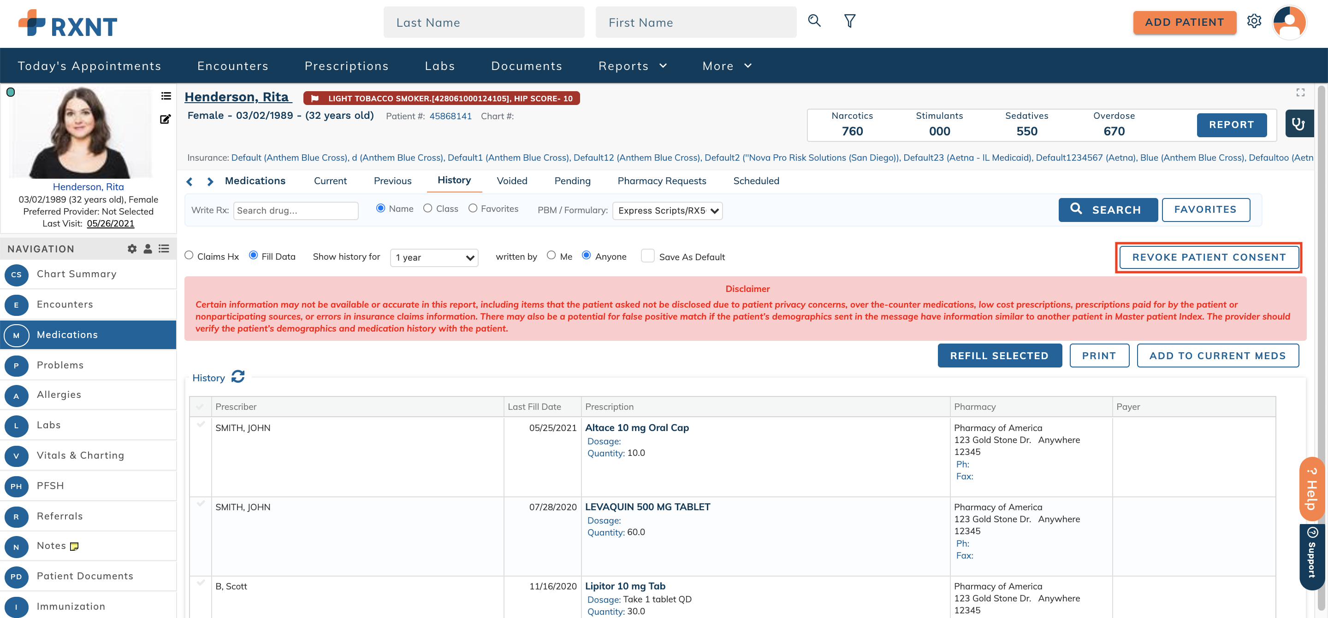
Task: Select the Me written-by radio option
Action: [x=551, y=256]
